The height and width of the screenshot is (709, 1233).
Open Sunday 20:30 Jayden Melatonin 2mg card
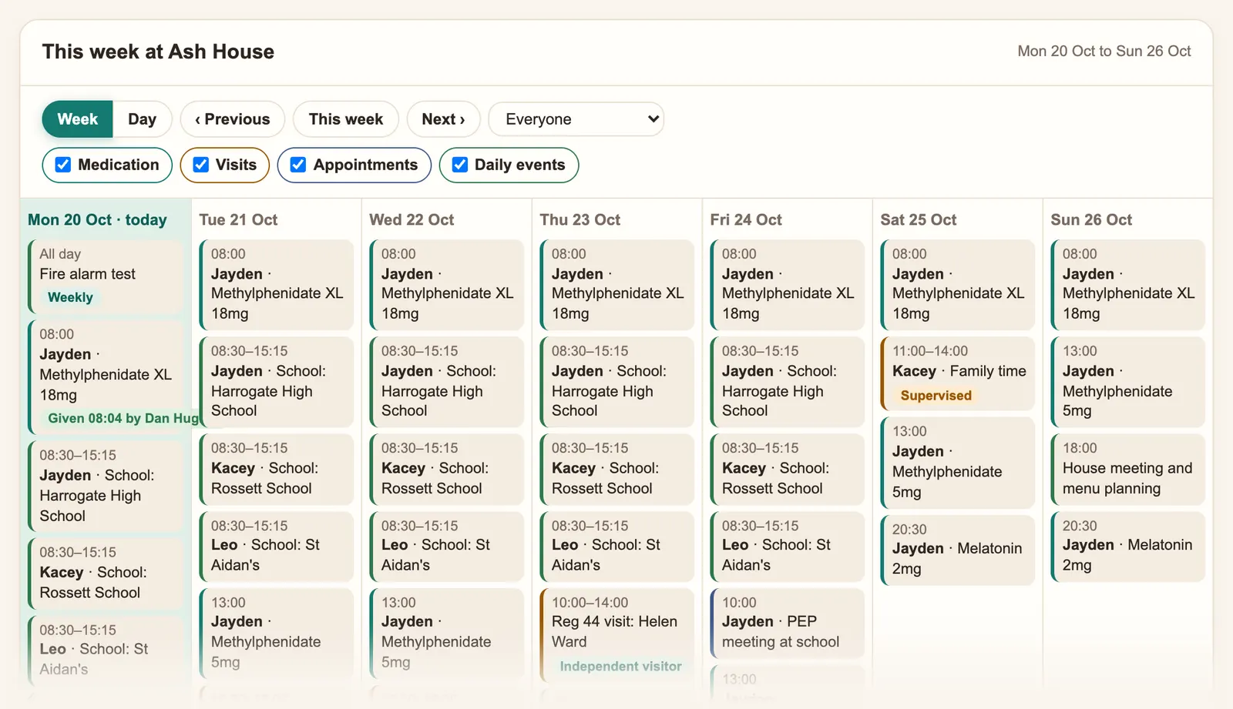pos(1128,546)
